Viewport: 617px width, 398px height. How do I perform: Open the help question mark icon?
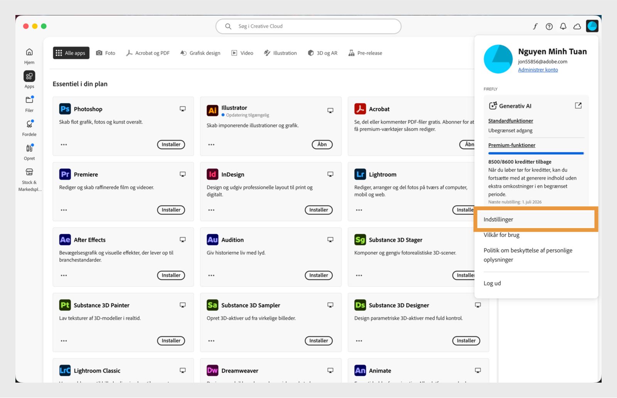[x=549, y=26]
